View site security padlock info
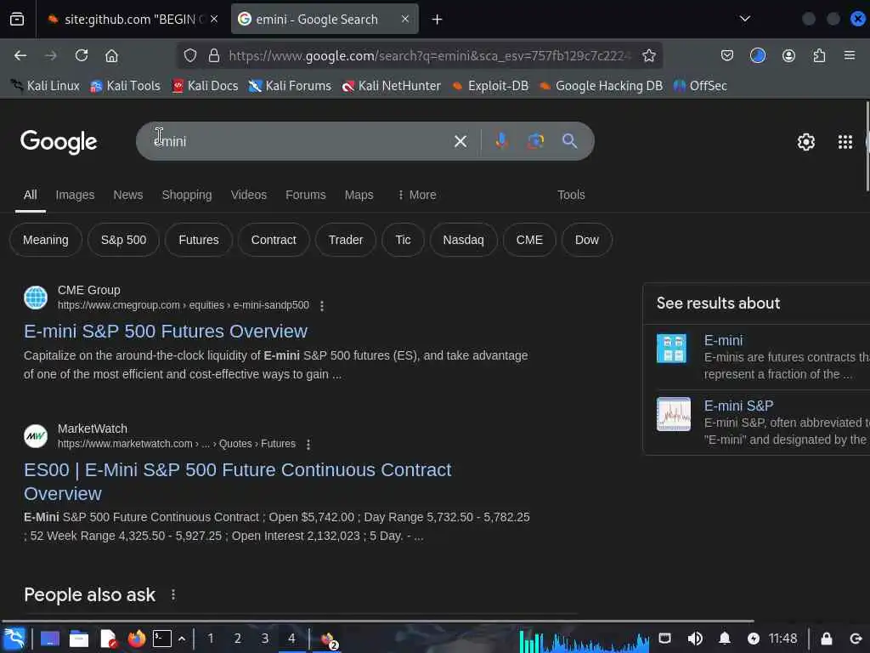Viewport: 870px width, 653px height. (213, 55)
